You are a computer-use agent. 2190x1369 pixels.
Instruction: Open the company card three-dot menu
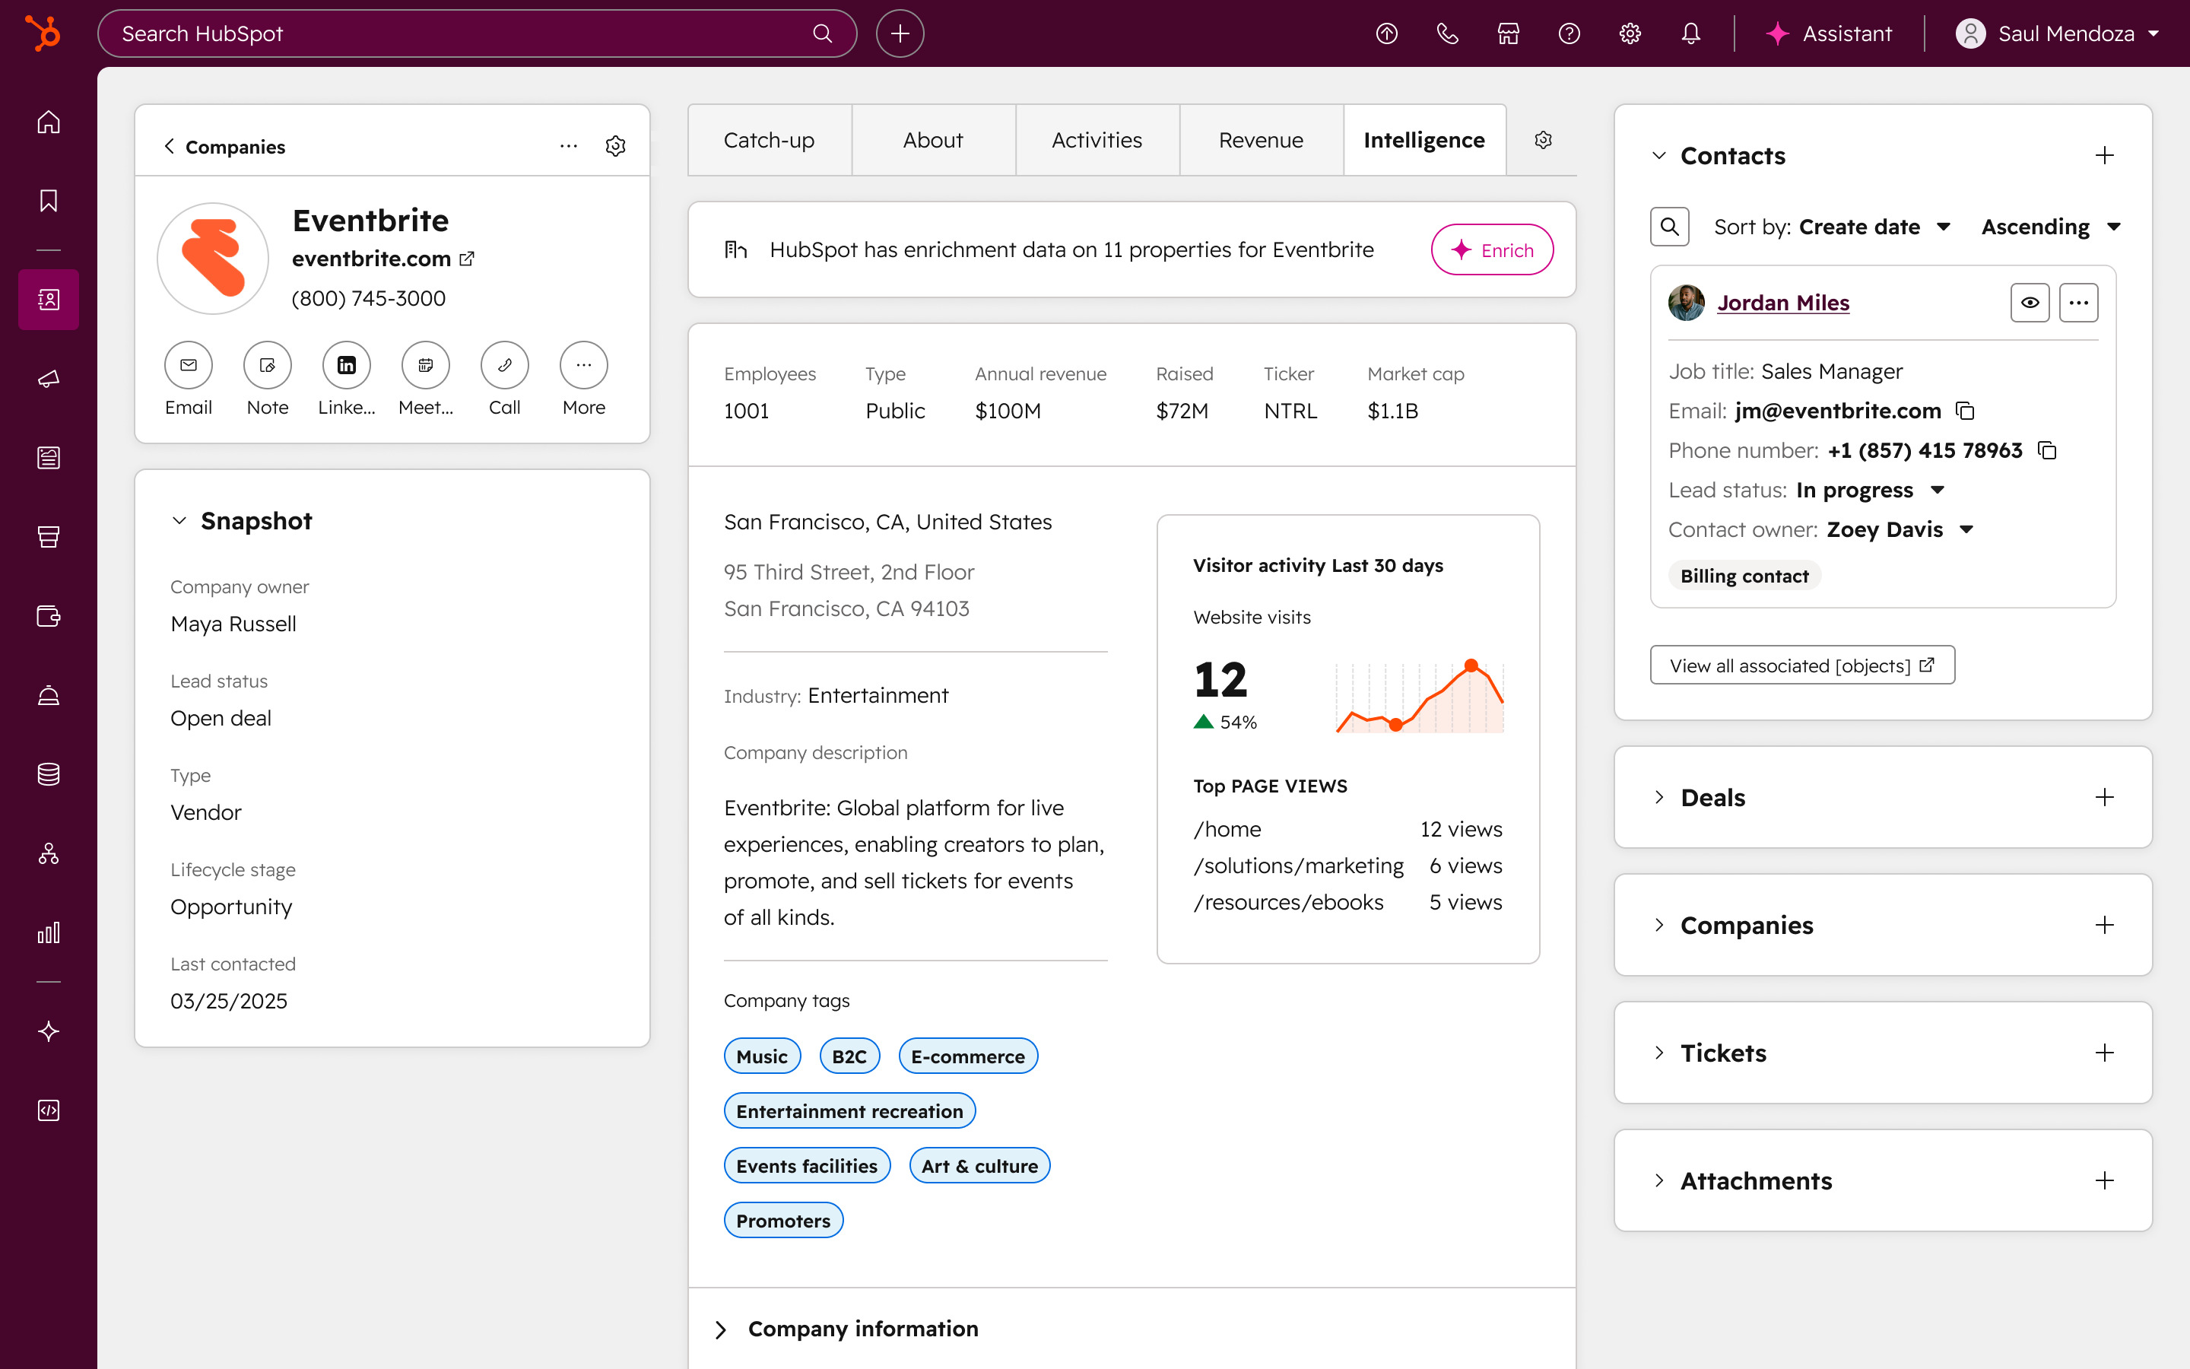click(568, 146)
